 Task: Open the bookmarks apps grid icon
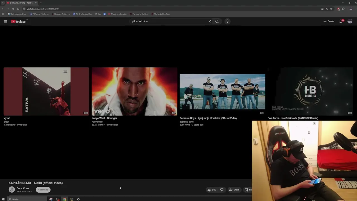point(3,14)
